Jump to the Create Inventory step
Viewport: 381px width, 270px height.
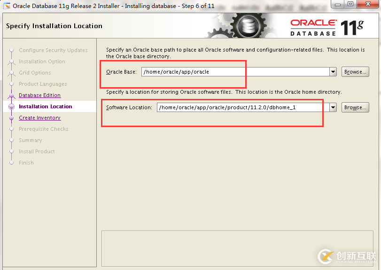[x=39, y=118]
